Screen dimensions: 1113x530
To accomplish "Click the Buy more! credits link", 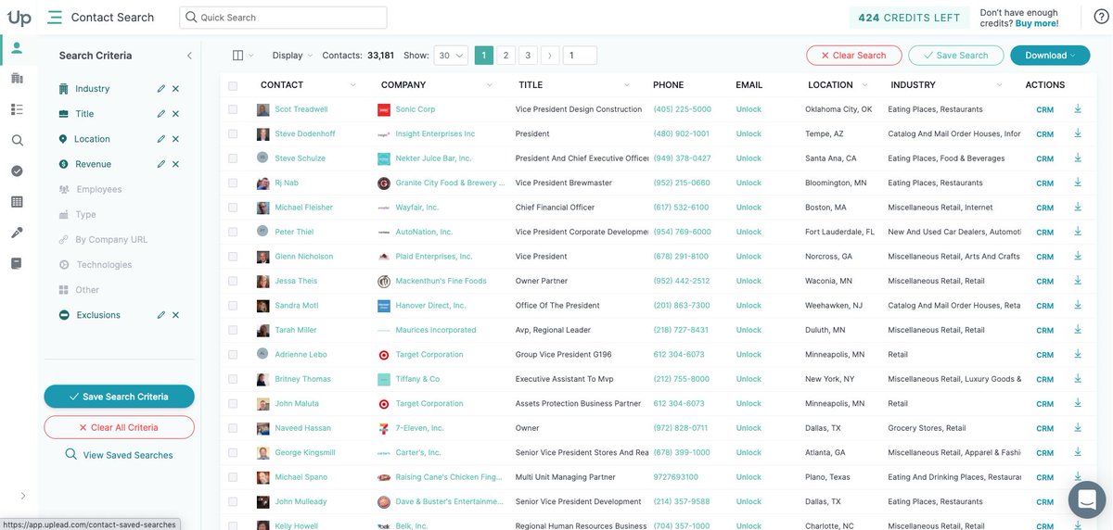I will coord(1036,23).
